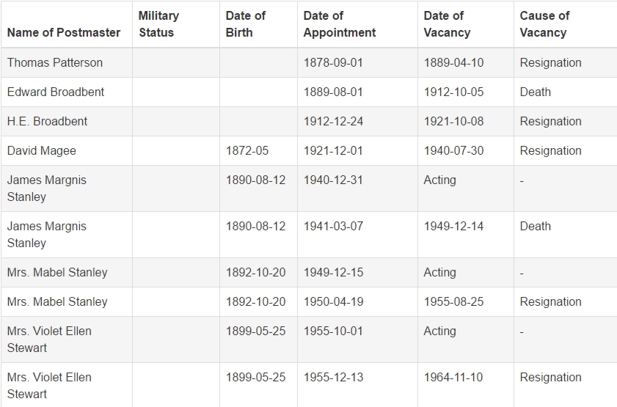Image resolution: width=617 pixels, height=407 pixels.
Task: Select the Military Status column header
Action: click(x=159, y=24)
